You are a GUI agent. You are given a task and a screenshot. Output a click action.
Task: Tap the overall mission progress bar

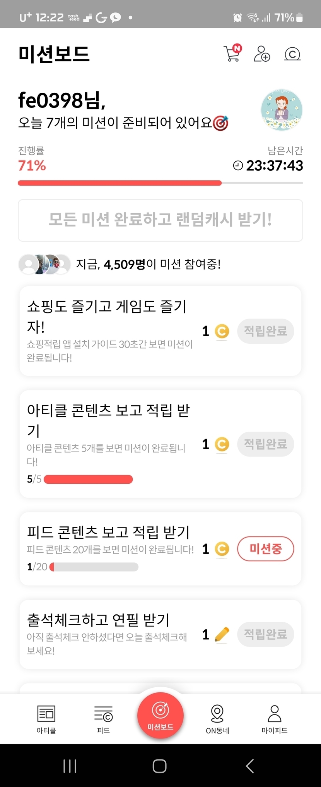click(x=160, y=183)
